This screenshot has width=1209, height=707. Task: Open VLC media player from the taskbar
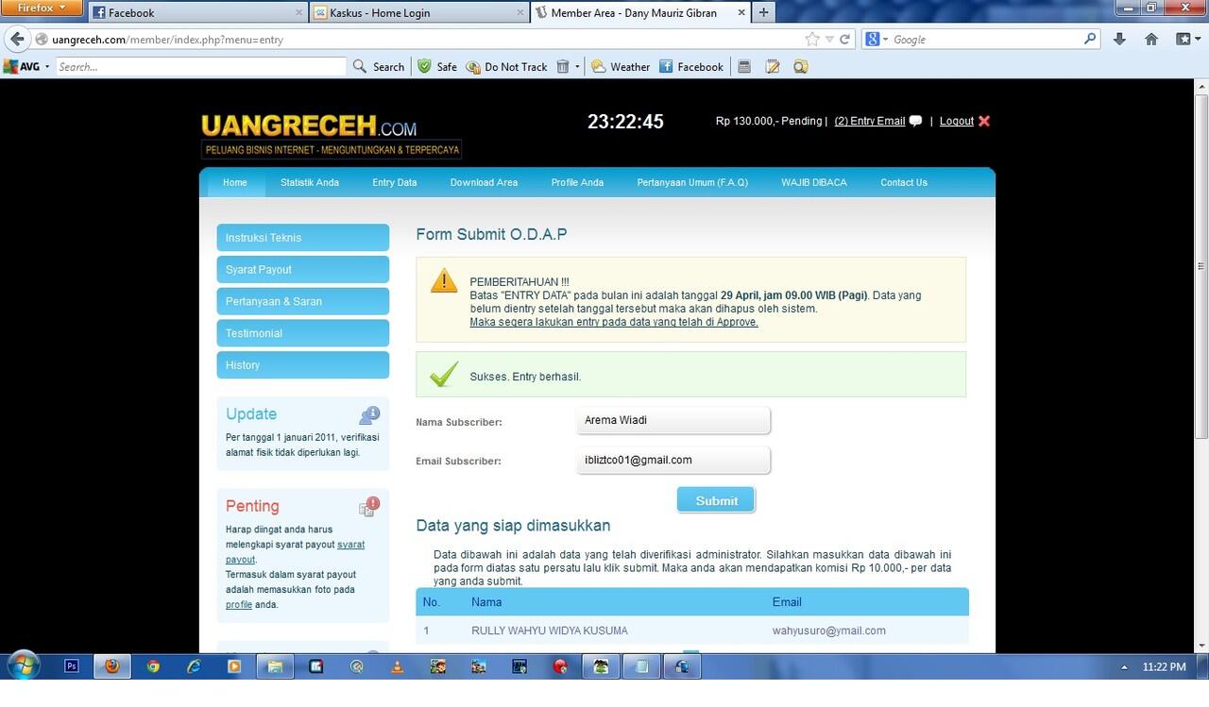tap(398, 665)
